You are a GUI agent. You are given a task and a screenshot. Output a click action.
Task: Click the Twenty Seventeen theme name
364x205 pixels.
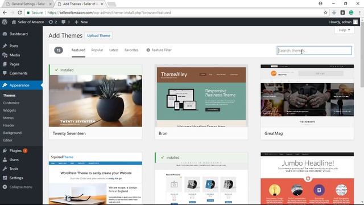[x=69, y=133]
